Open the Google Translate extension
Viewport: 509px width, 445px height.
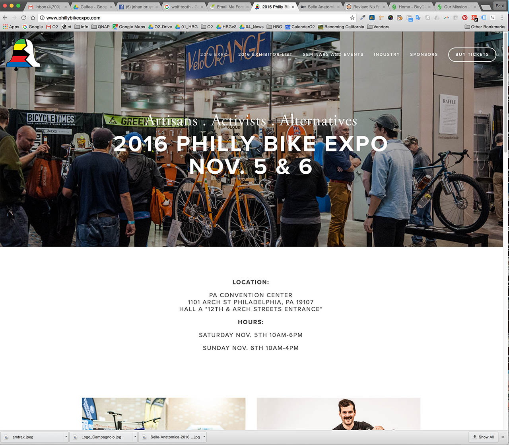click(418, 18)
